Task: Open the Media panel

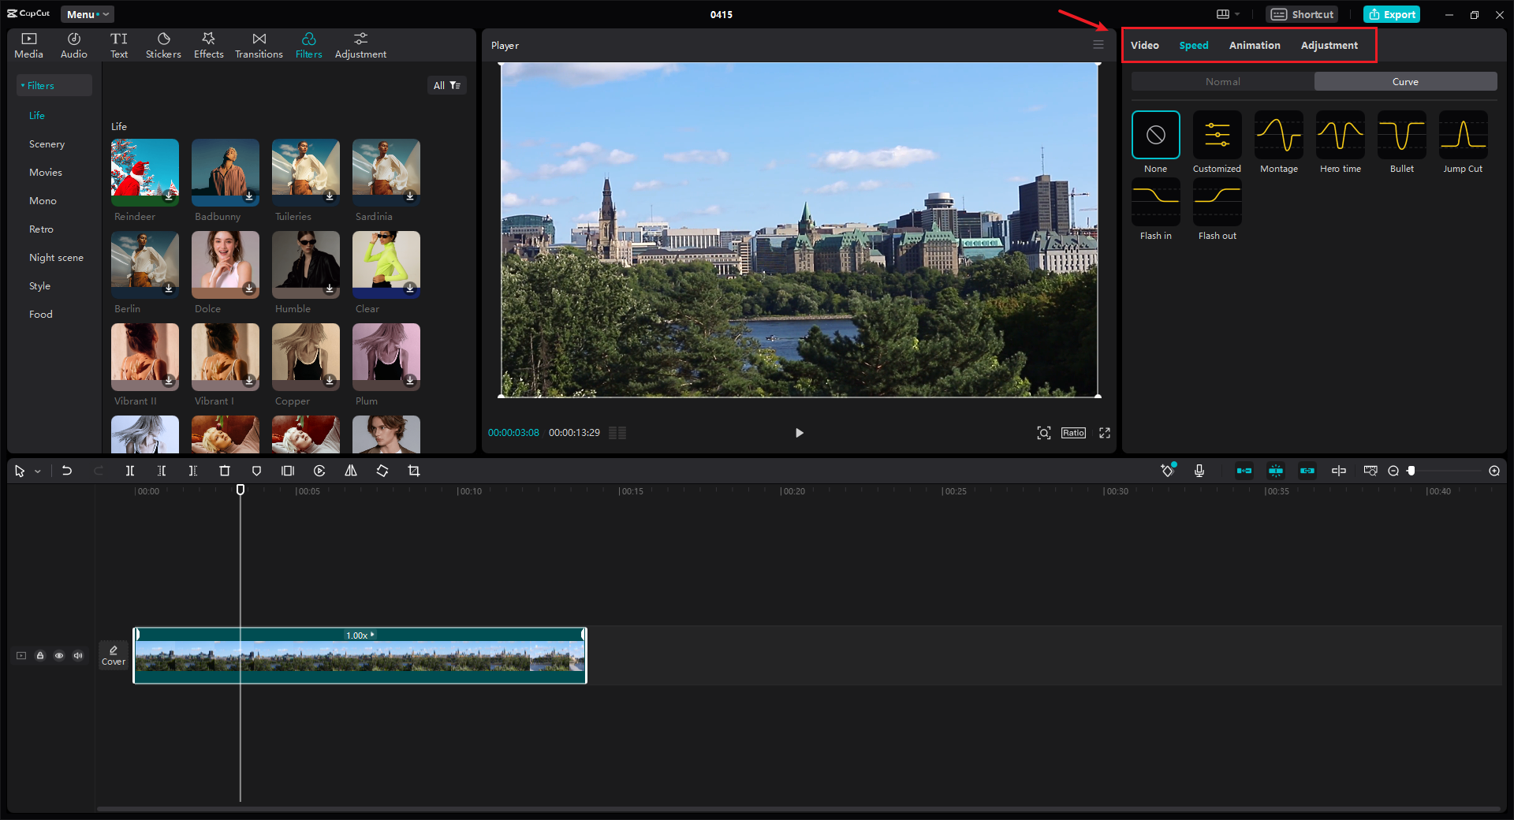Action: (x=29, y=46)
